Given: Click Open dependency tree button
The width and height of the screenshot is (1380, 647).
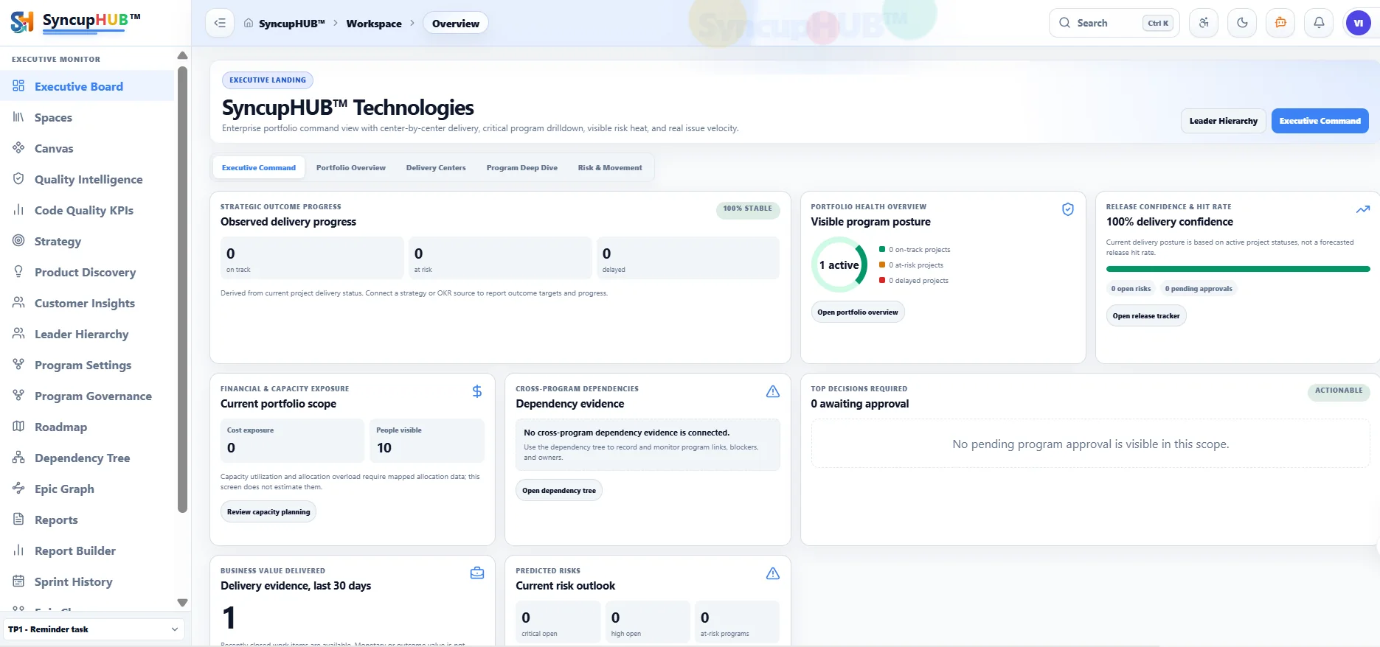Looking at the screenshot, I should [x=559, y=491].
